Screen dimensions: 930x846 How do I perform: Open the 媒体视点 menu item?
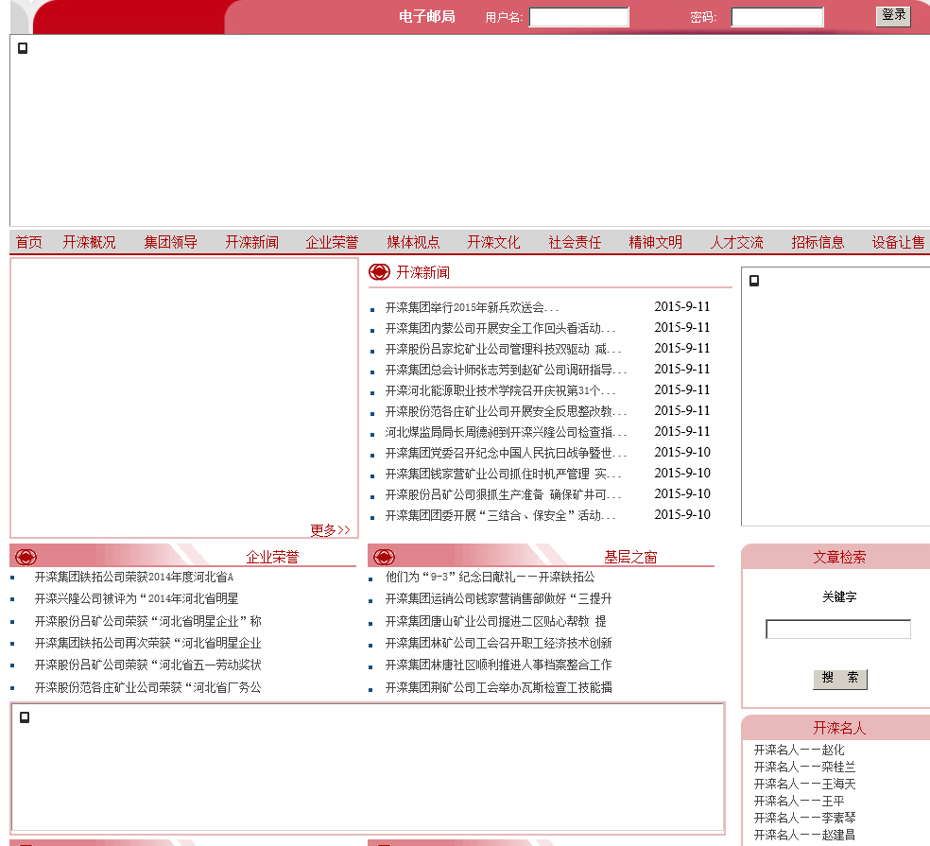click(x=413, y=242)
